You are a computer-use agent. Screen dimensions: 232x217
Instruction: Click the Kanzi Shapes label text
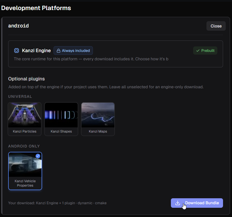(61, 131)
